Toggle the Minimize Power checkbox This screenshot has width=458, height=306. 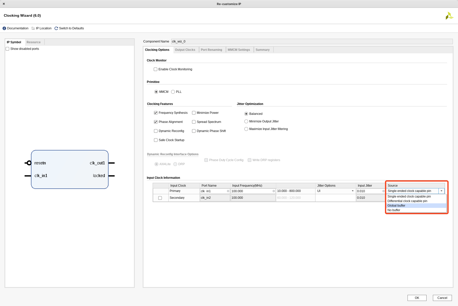coord(194,113)
